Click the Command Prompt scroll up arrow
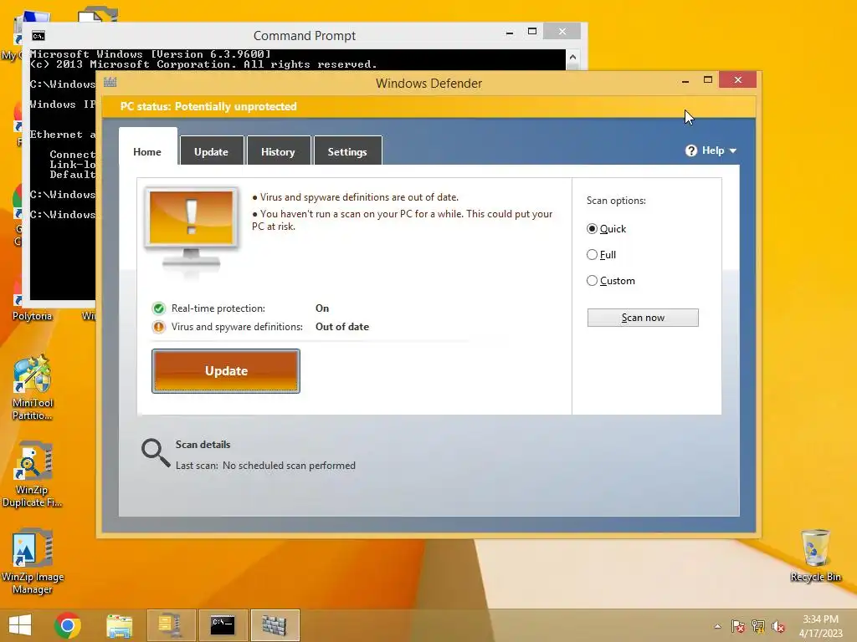The image size is (857, 642). click(x=572, y=57)
